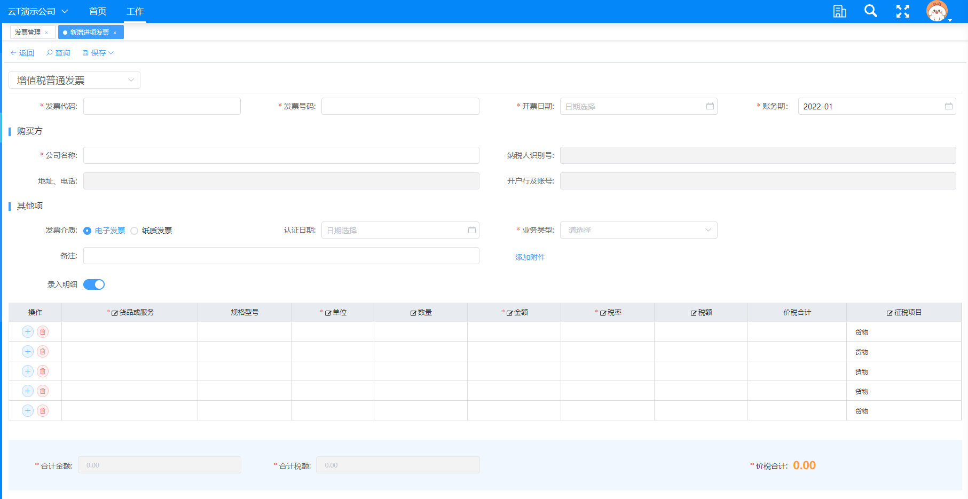Delete the fifth detail row with trash icon
968x499 pixels.
coord(43,411)
